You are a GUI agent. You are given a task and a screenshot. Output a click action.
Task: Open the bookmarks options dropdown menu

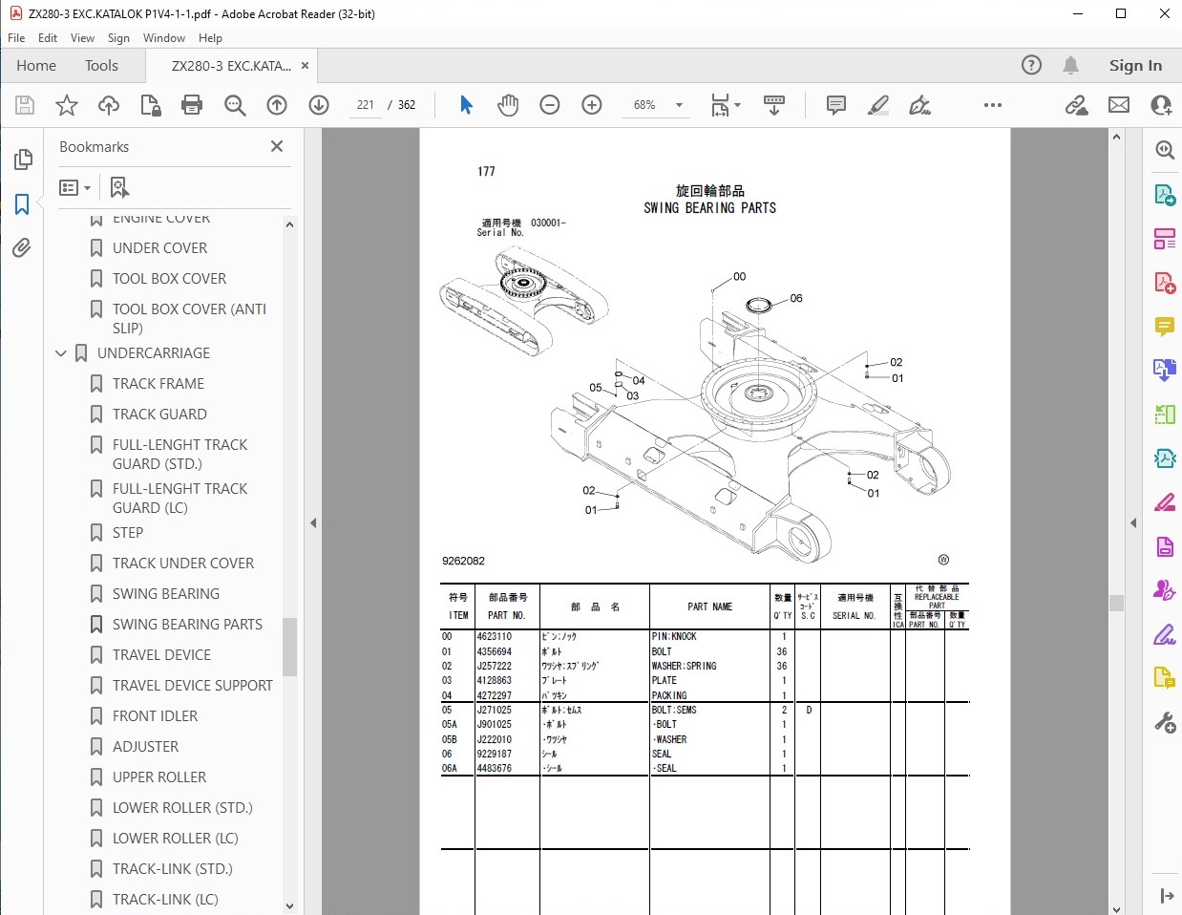(x=74, y=187)
